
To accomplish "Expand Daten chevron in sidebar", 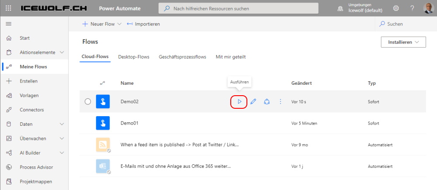I will 62,124.
